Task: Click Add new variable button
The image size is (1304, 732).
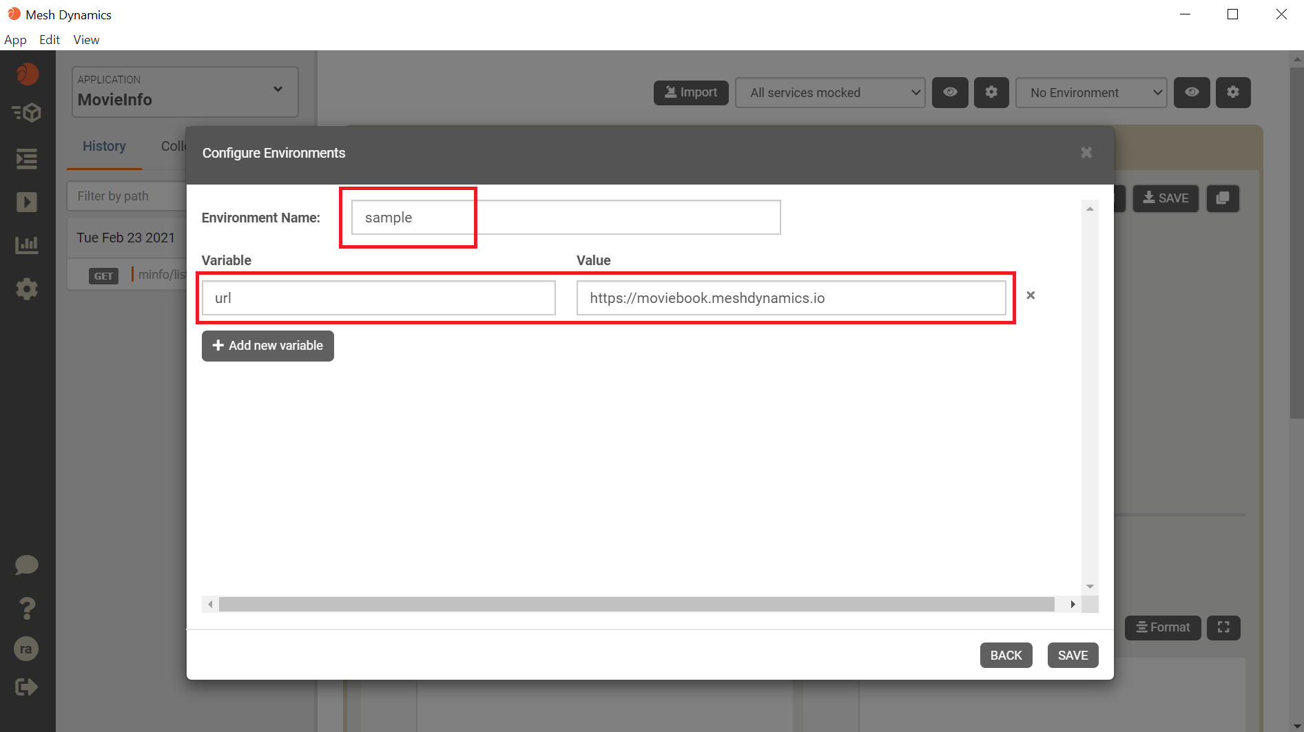Action: coord(268,346)
